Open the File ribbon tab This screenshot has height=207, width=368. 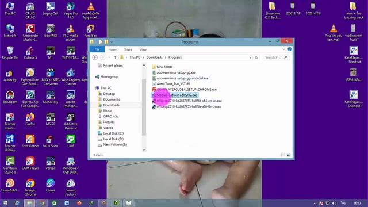point(97,49)
